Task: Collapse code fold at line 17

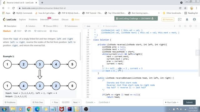Action: pos(90,54)
